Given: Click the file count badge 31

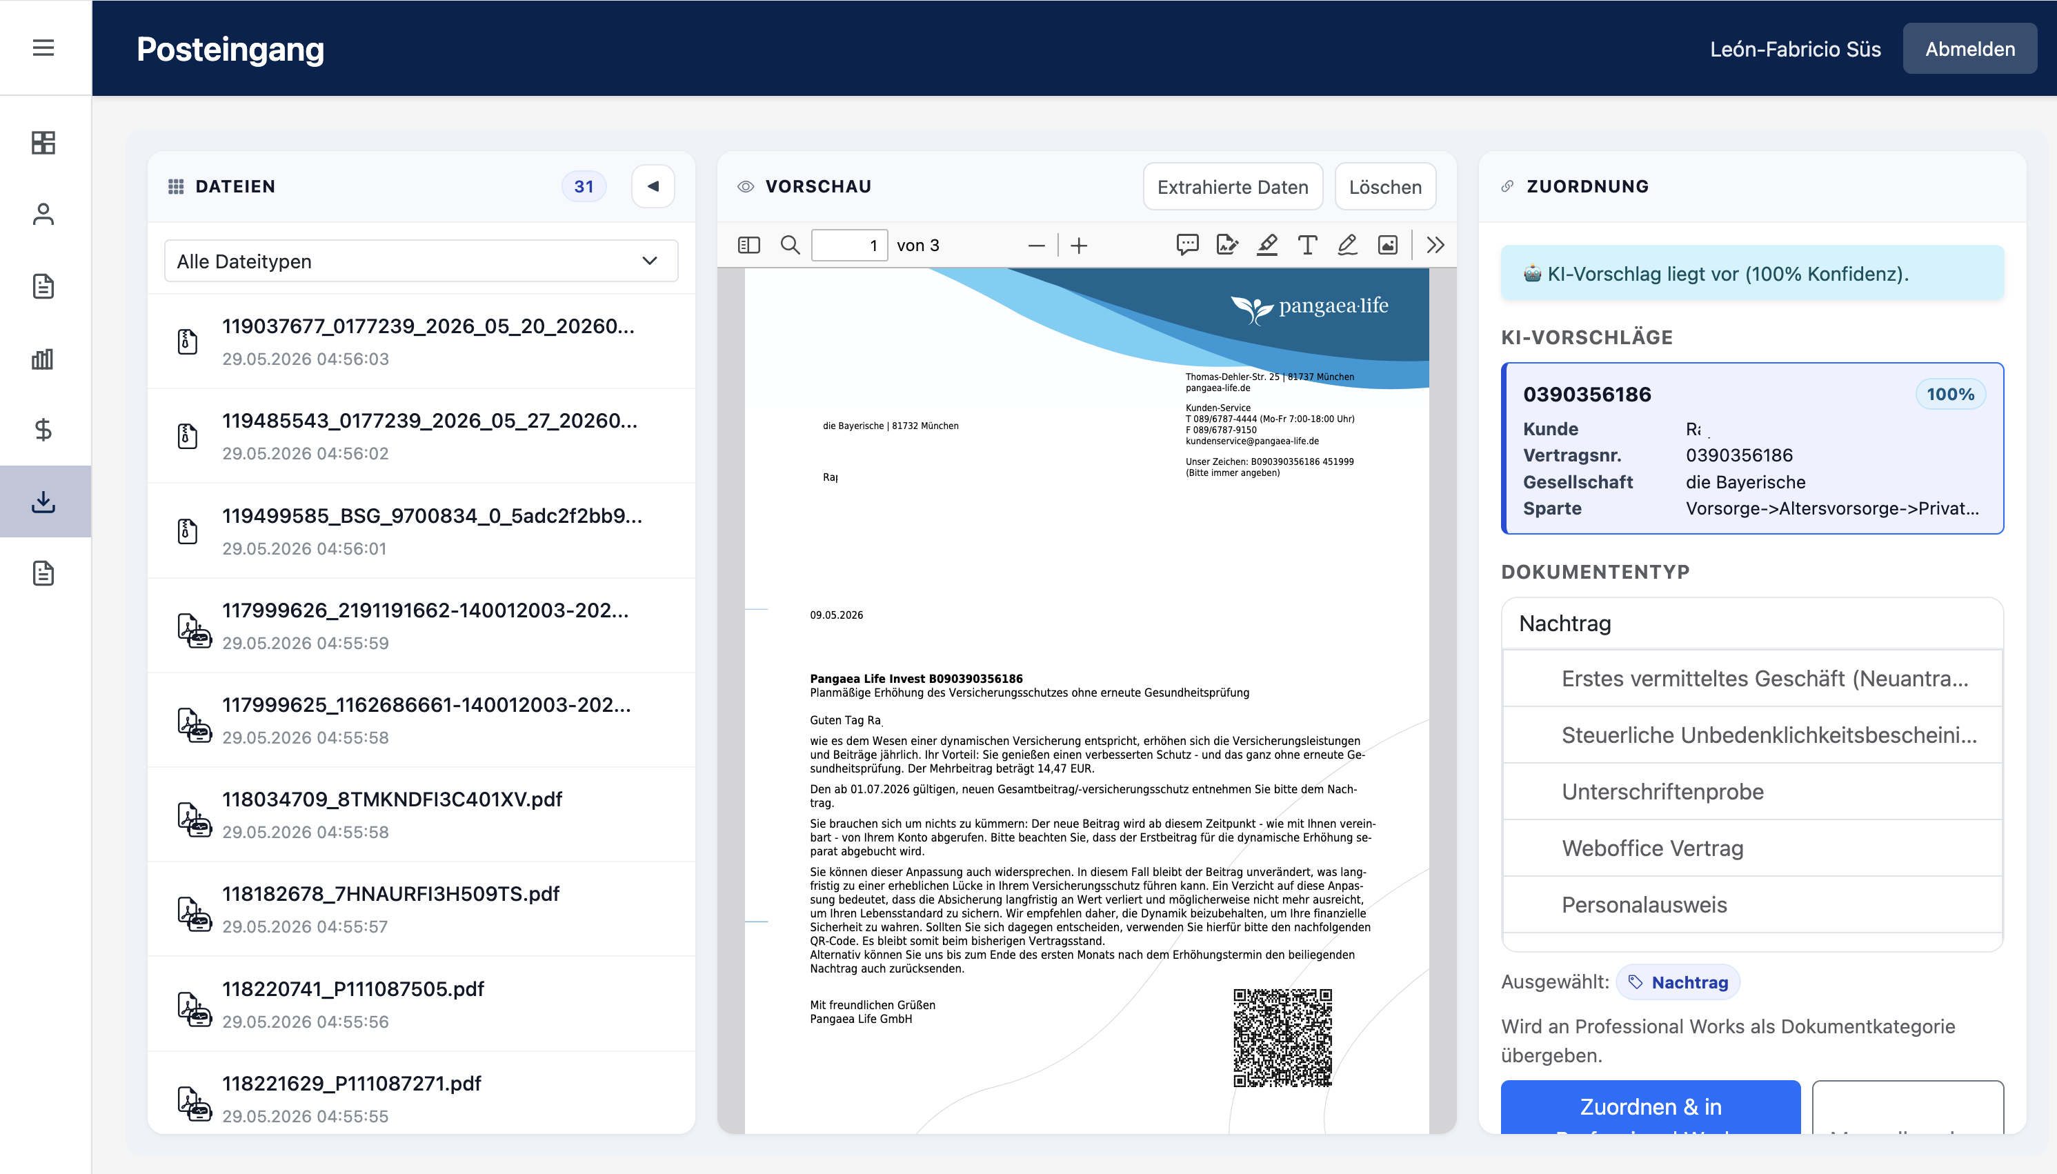Looking at the screenshot, I should coord(584,186).
